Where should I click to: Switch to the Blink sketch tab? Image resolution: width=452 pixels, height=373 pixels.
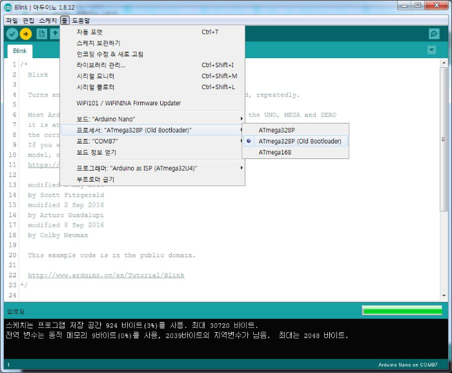pyautogui.click(x=19, y=51)
